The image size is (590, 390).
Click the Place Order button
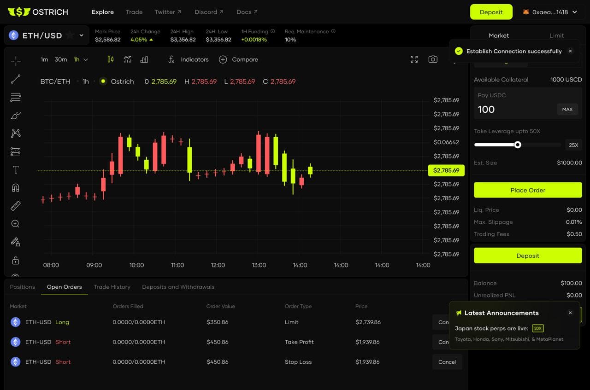[528, 190]
